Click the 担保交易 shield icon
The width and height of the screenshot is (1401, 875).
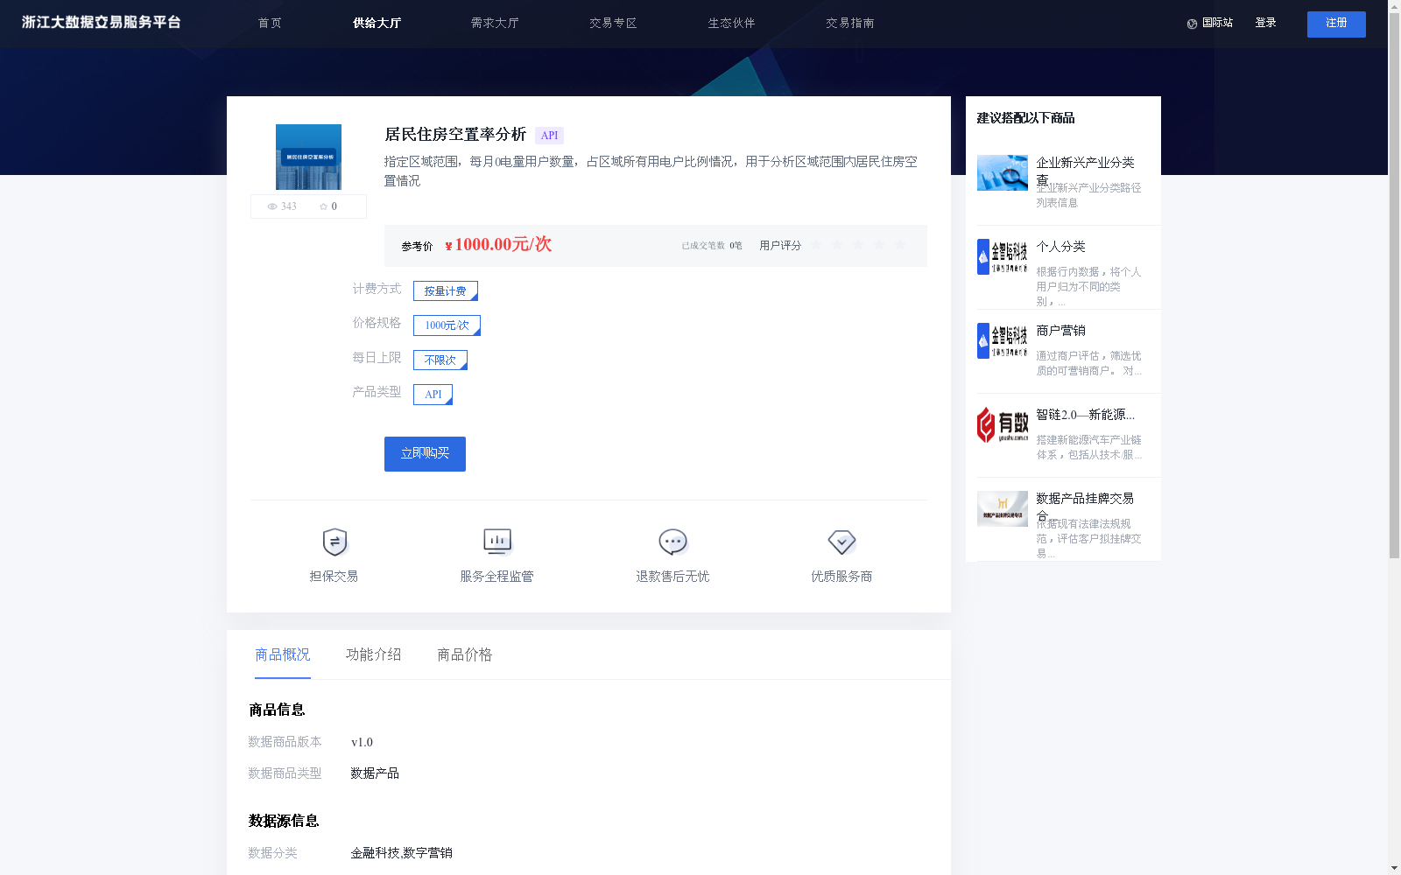[334, 542]
